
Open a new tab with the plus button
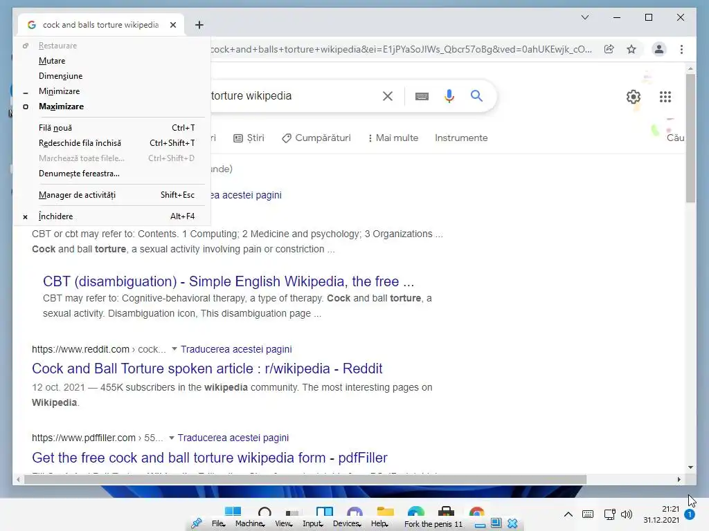click(199, 25)
